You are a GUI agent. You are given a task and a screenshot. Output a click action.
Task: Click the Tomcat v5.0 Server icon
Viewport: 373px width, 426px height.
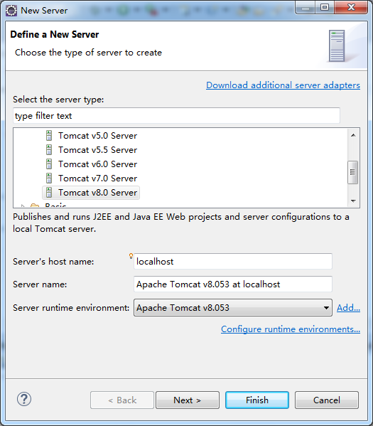coord(49,136)
